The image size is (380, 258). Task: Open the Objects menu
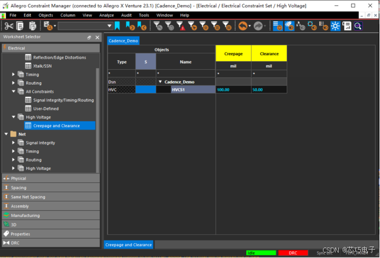coord(46,15)
